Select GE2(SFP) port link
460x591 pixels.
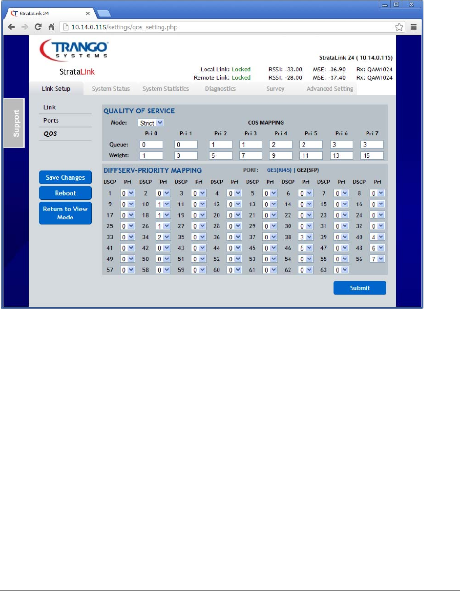(x=308, y=170)
